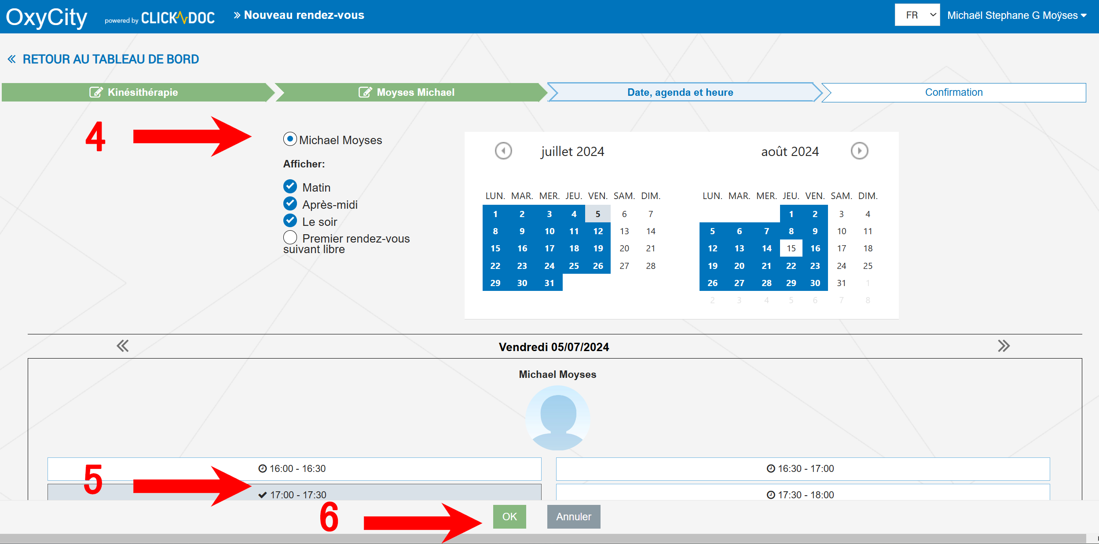Open the FR language dropdown
This screenshot has height=544, width=1099.
[917, 15]
